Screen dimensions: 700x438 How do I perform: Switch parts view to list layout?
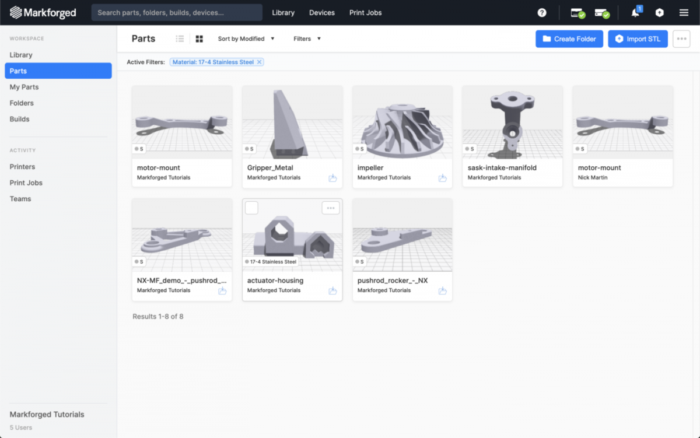pyautogui.click(x=180, y=38)
